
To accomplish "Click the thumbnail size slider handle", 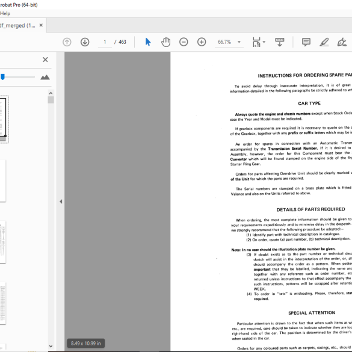I will (2, 77).
